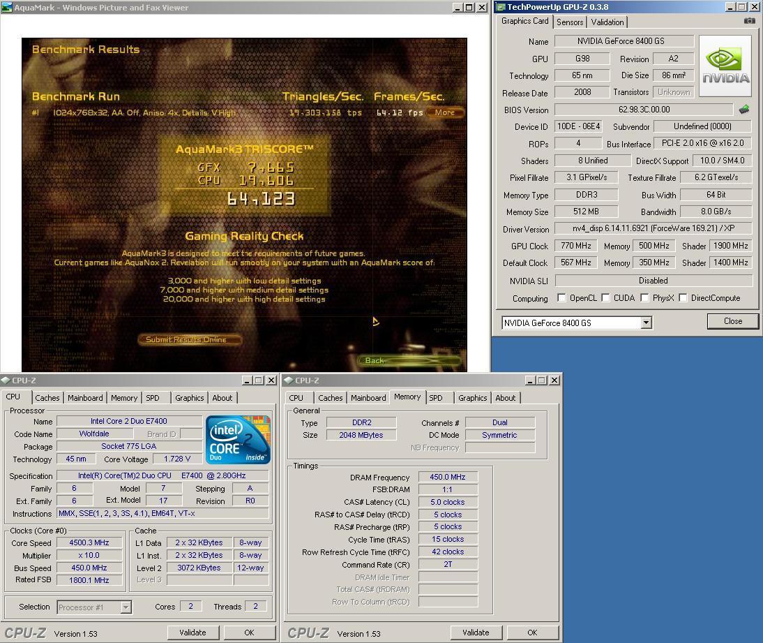Click the Driver Version field in GPU-Z
Screen dimensions: 763x643
[x=654, y=228]
